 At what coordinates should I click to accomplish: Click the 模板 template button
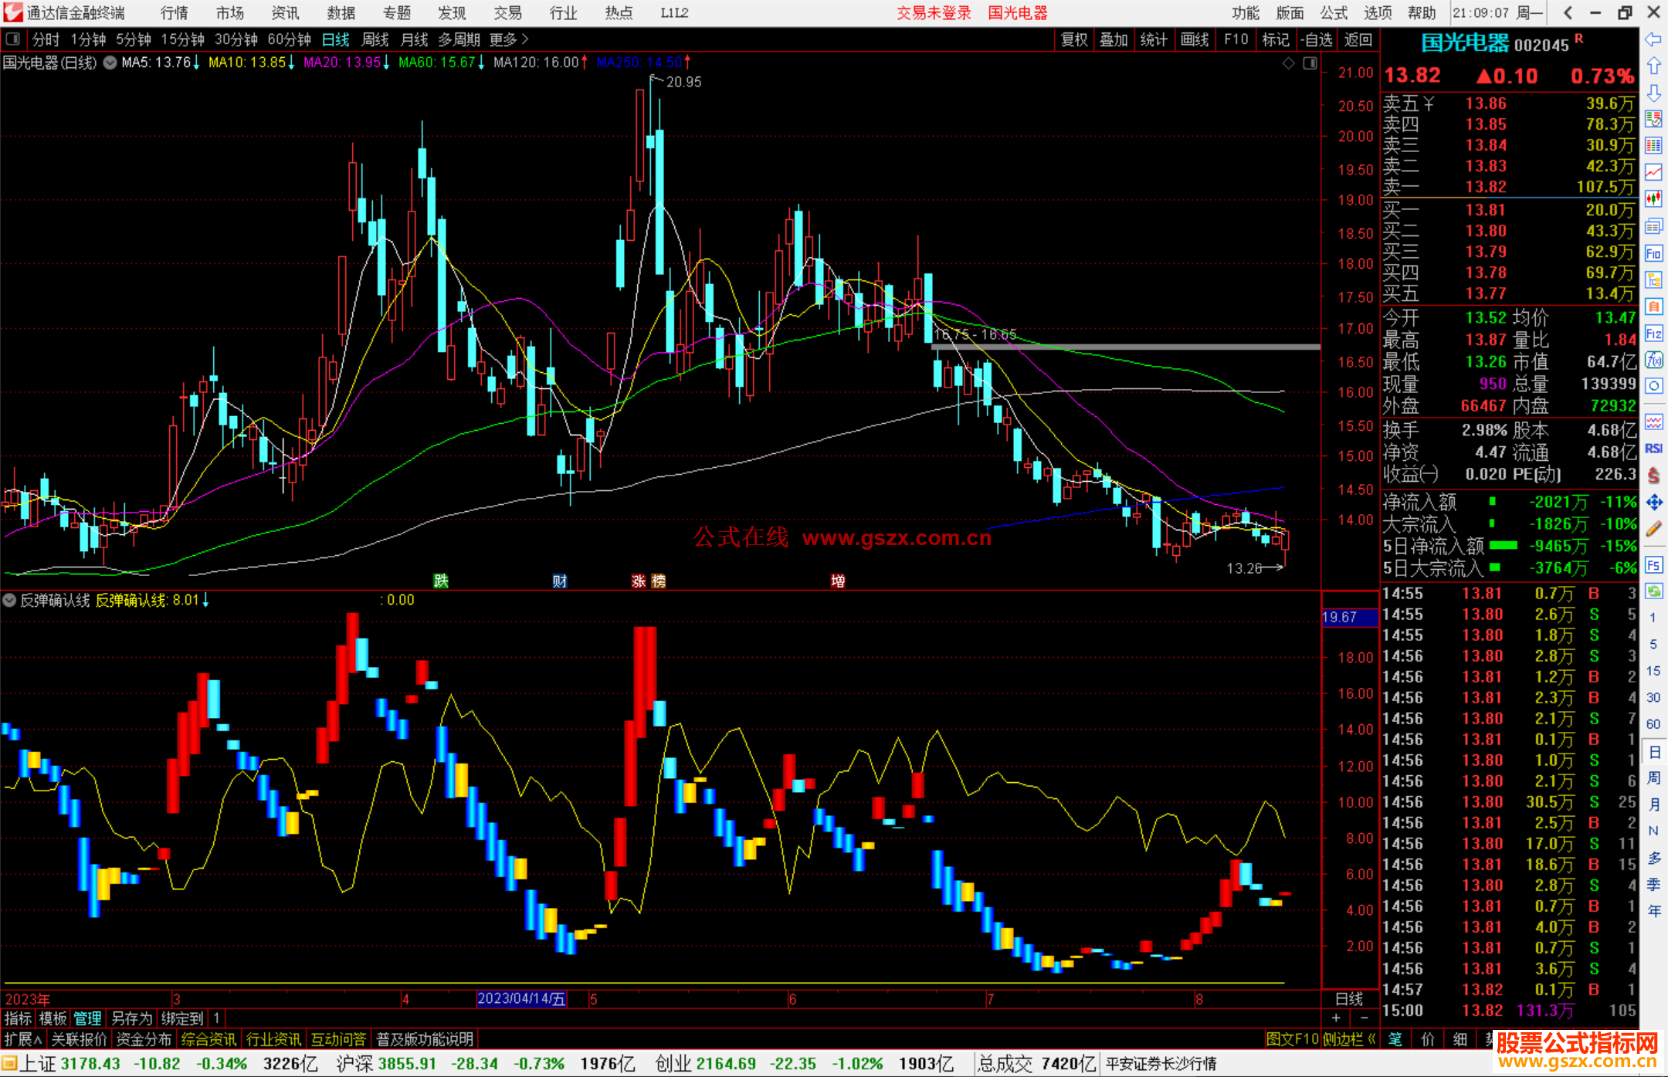(x=53, y=1019)
